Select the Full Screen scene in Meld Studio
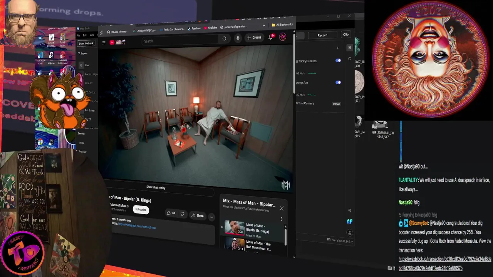Screen dimensions: 493x277 click(x=90, y=110)
